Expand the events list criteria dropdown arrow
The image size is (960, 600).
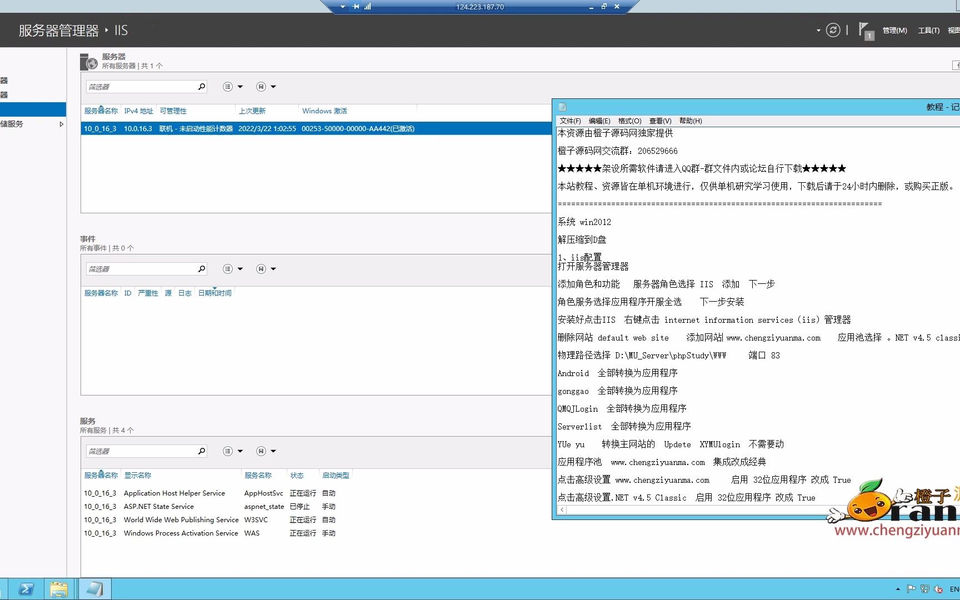(x=240, y=269)
